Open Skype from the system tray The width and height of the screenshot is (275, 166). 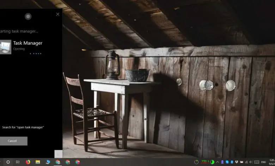point(227,162)
